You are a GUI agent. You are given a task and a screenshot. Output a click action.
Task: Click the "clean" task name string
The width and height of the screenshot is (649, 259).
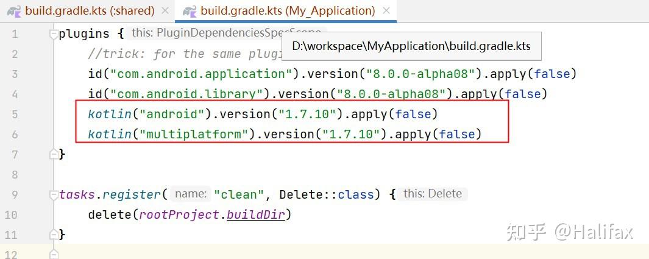(242, 194)
